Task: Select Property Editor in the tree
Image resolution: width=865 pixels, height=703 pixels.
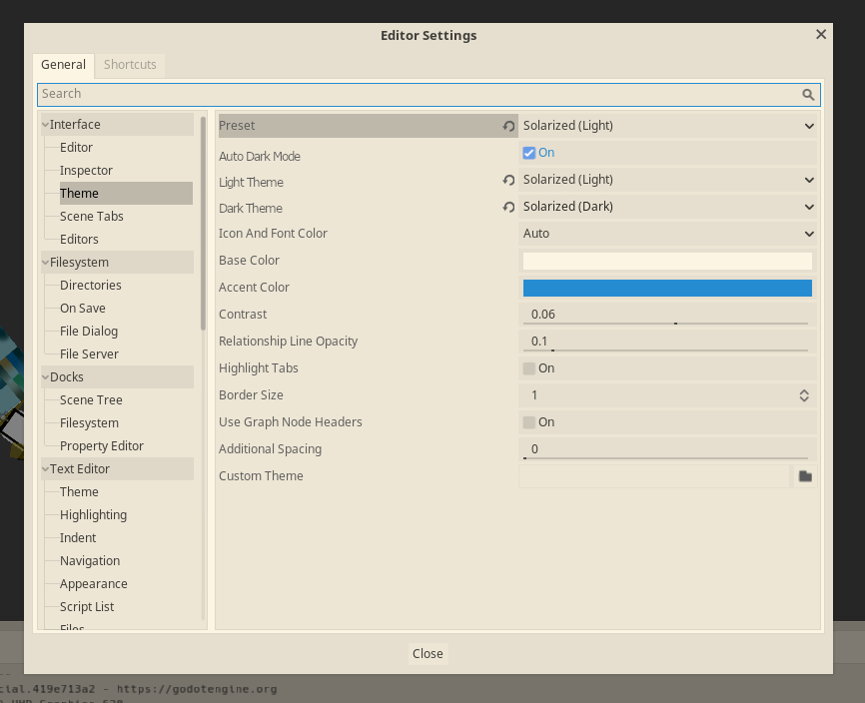Action: (x=102, y=446)
